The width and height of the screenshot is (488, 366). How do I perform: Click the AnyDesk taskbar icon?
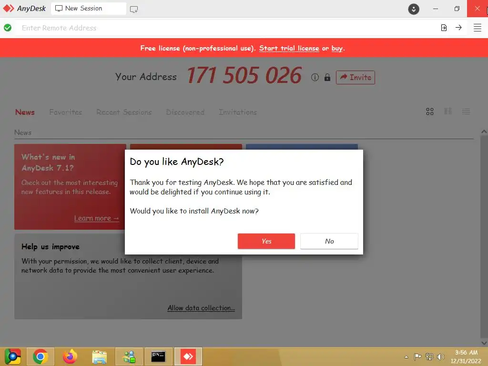(188, 356)
